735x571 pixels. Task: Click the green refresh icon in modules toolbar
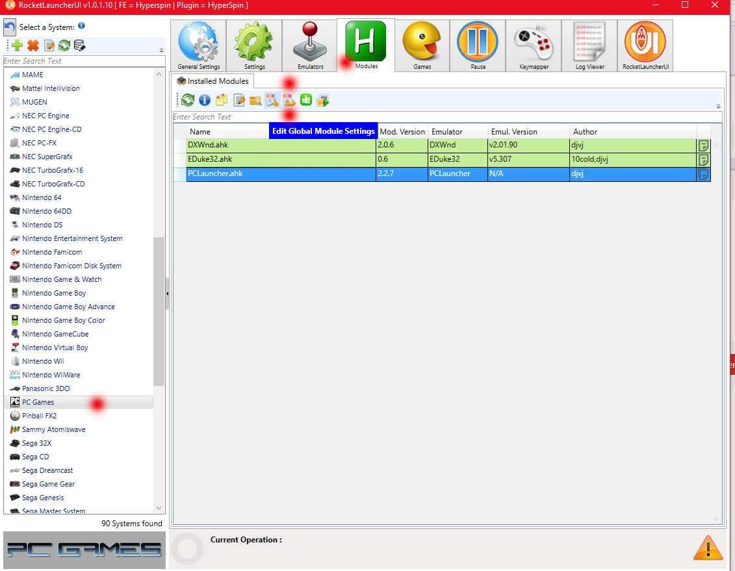(188, 100)
